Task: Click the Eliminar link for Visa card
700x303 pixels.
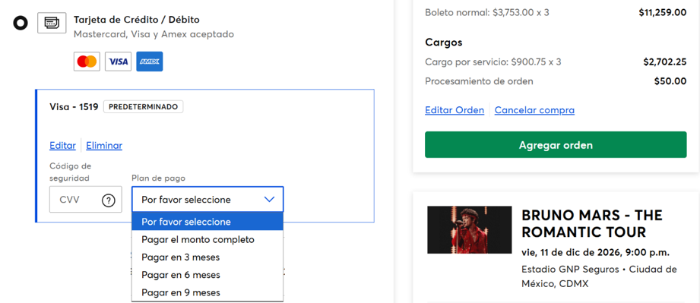Action: click(104, 146)
